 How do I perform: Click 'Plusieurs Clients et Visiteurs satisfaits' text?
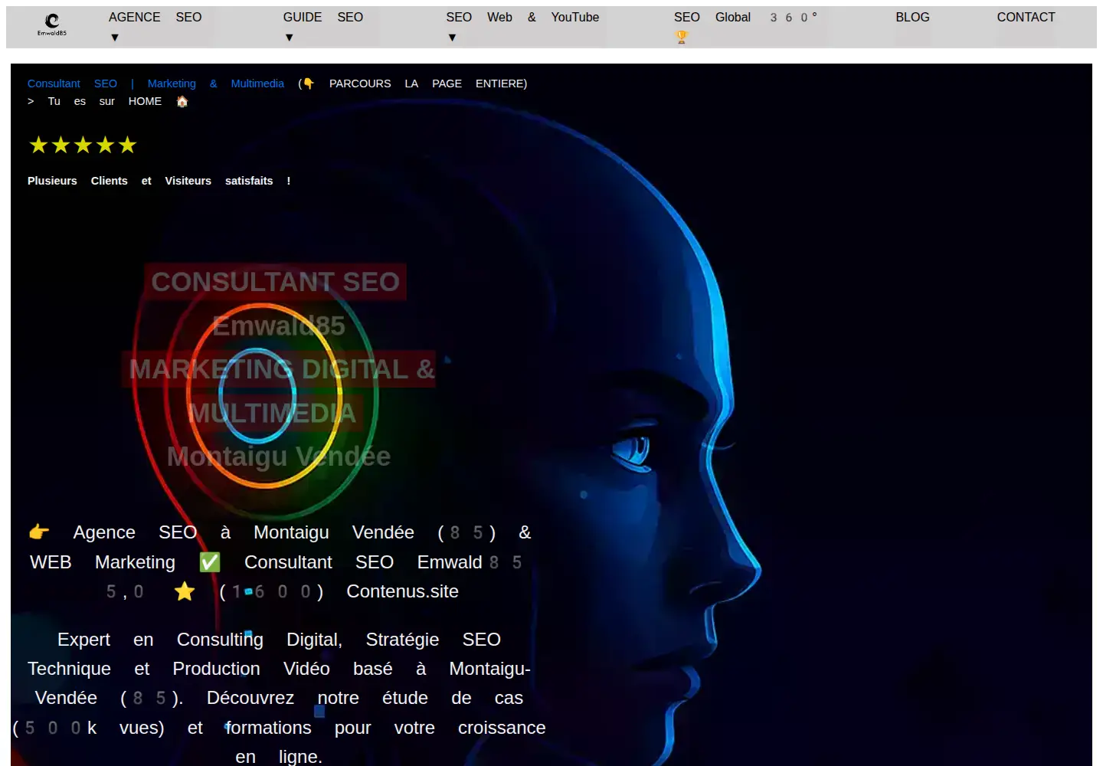pyautogui.click(x=159, y=181)
